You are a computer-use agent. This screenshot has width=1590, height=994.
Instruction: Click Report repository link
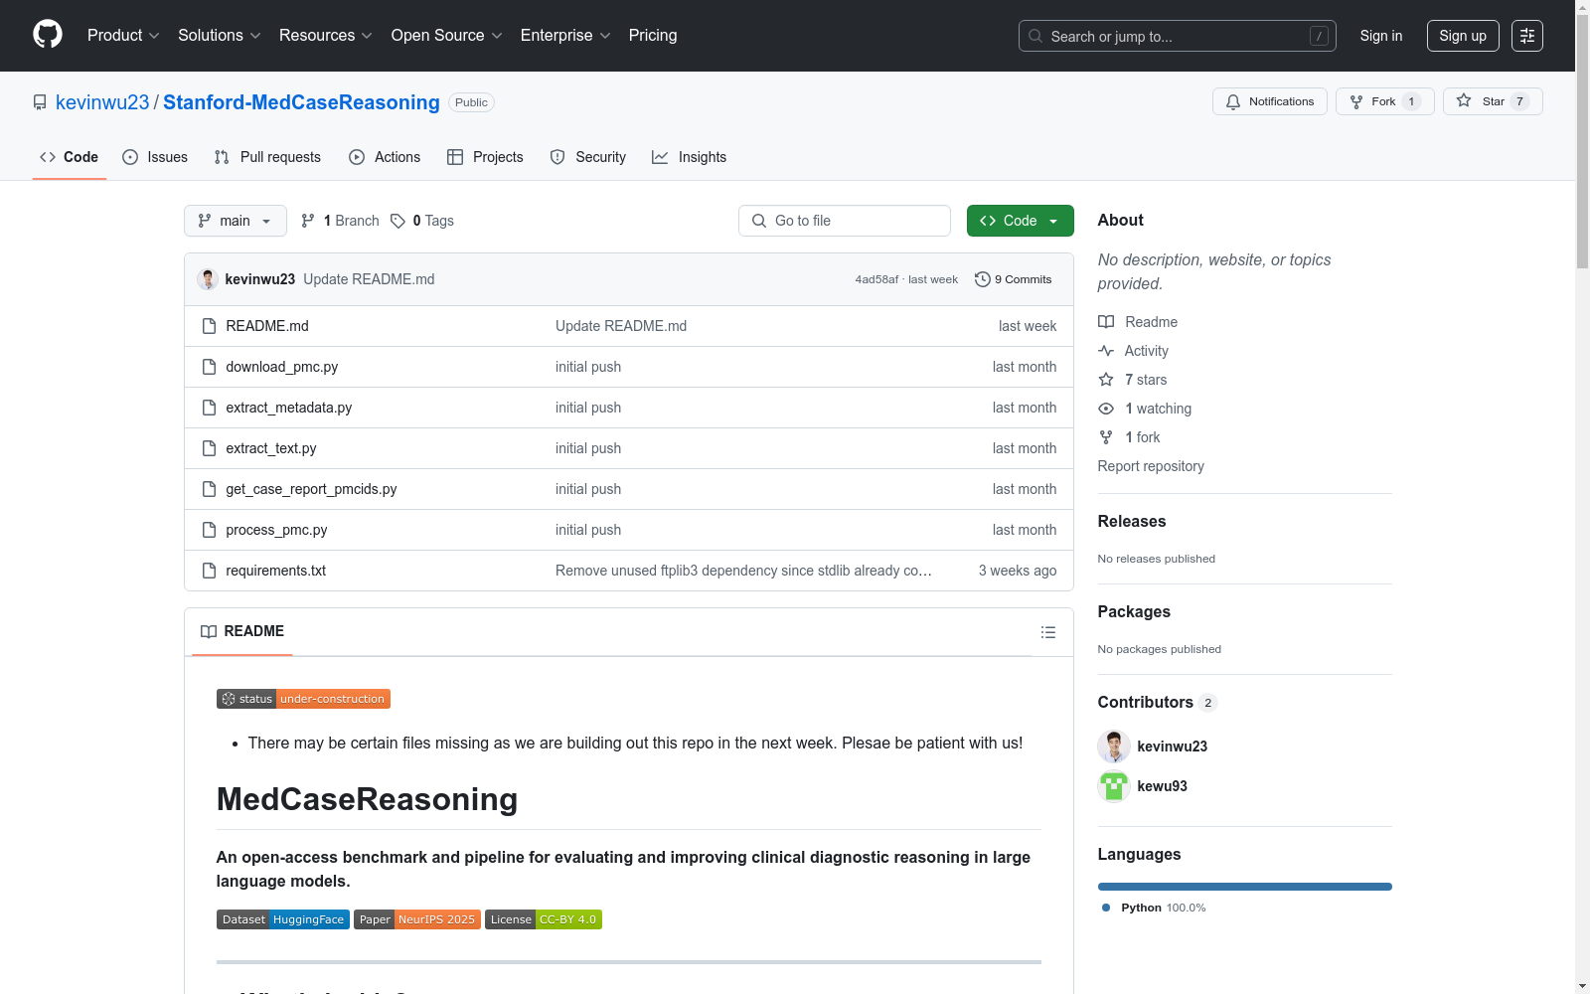tap(1151, 466)
